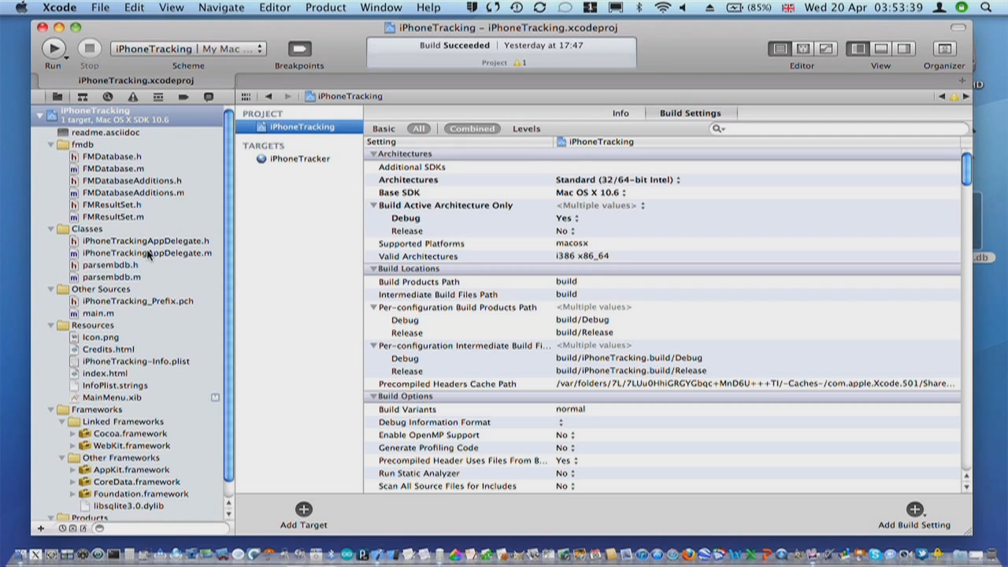Open the Base SDK dropdown
The height and width of the screenshot is (567, 1008).
(x=591, y=193)
